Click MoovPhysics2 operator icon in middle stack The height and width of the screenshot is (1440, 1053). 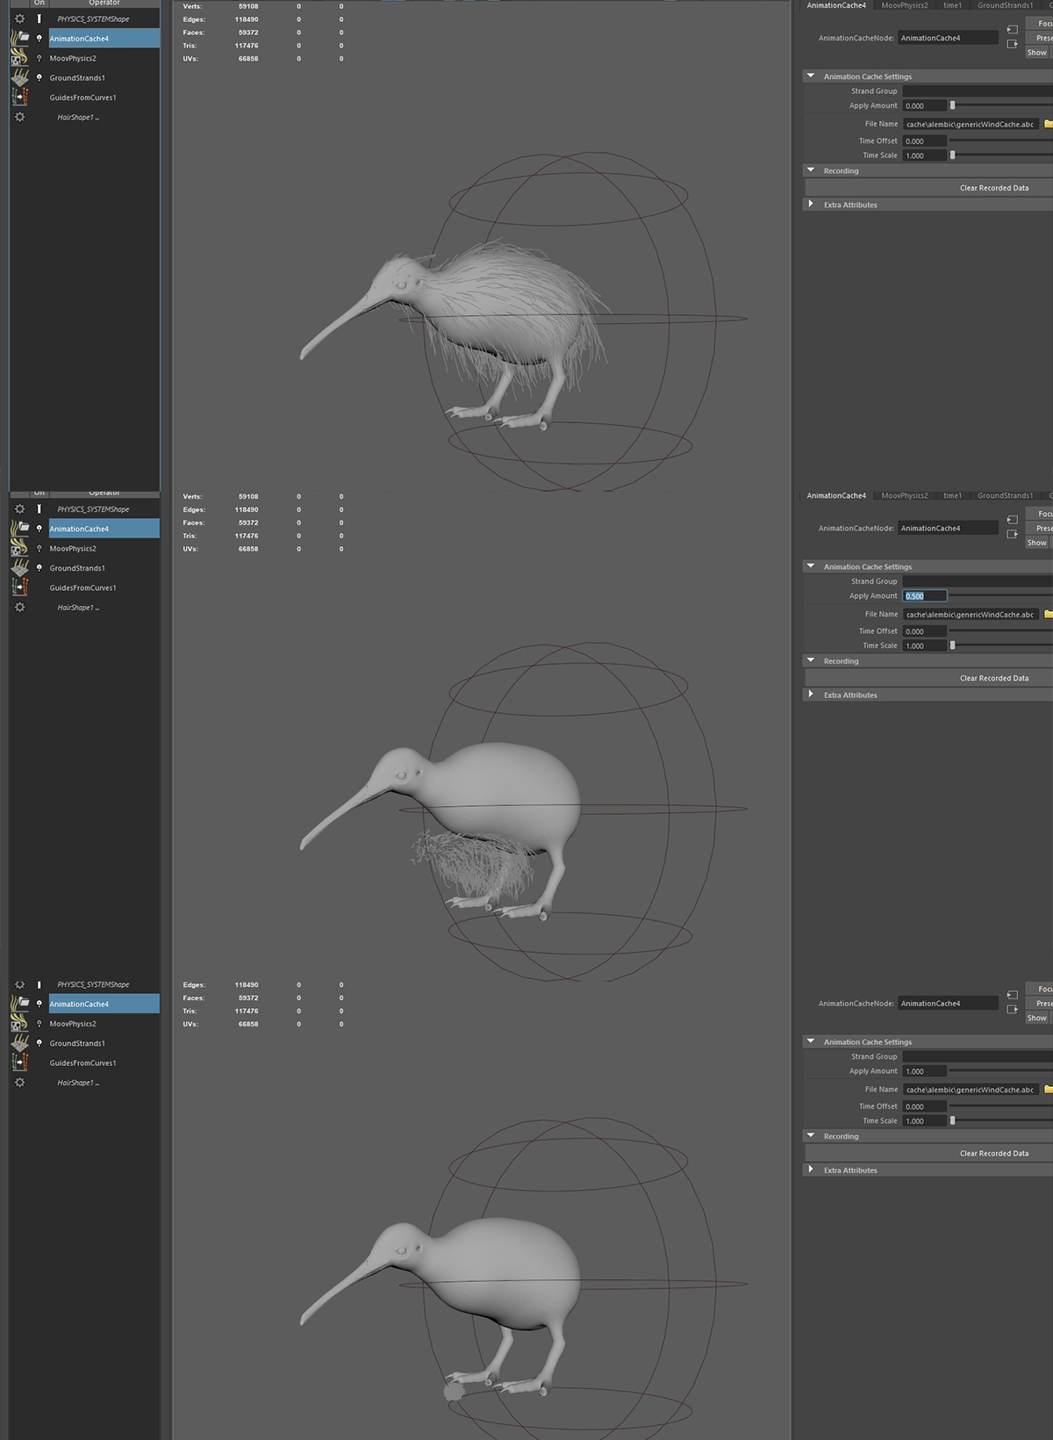(x=19, y=549)
